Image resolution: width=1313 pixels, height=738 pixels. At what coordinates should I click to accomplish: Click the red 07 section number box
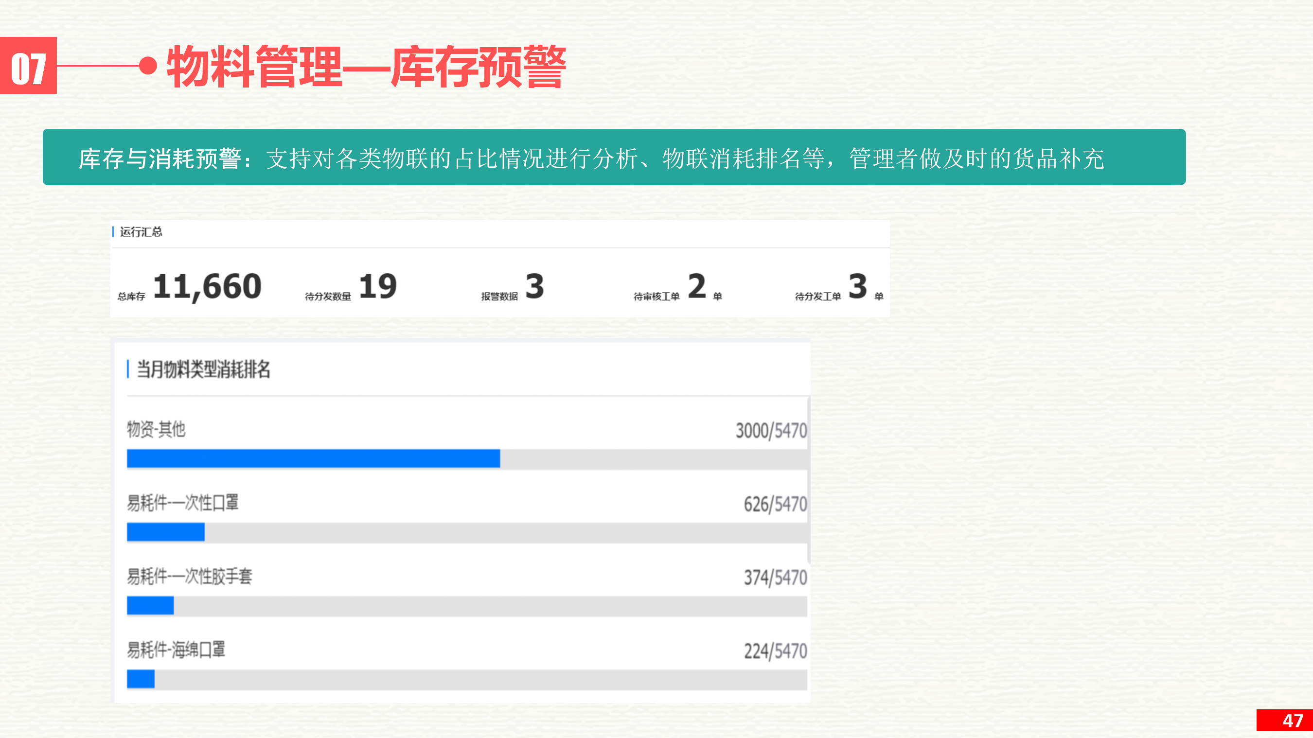(x=28, y=65)
